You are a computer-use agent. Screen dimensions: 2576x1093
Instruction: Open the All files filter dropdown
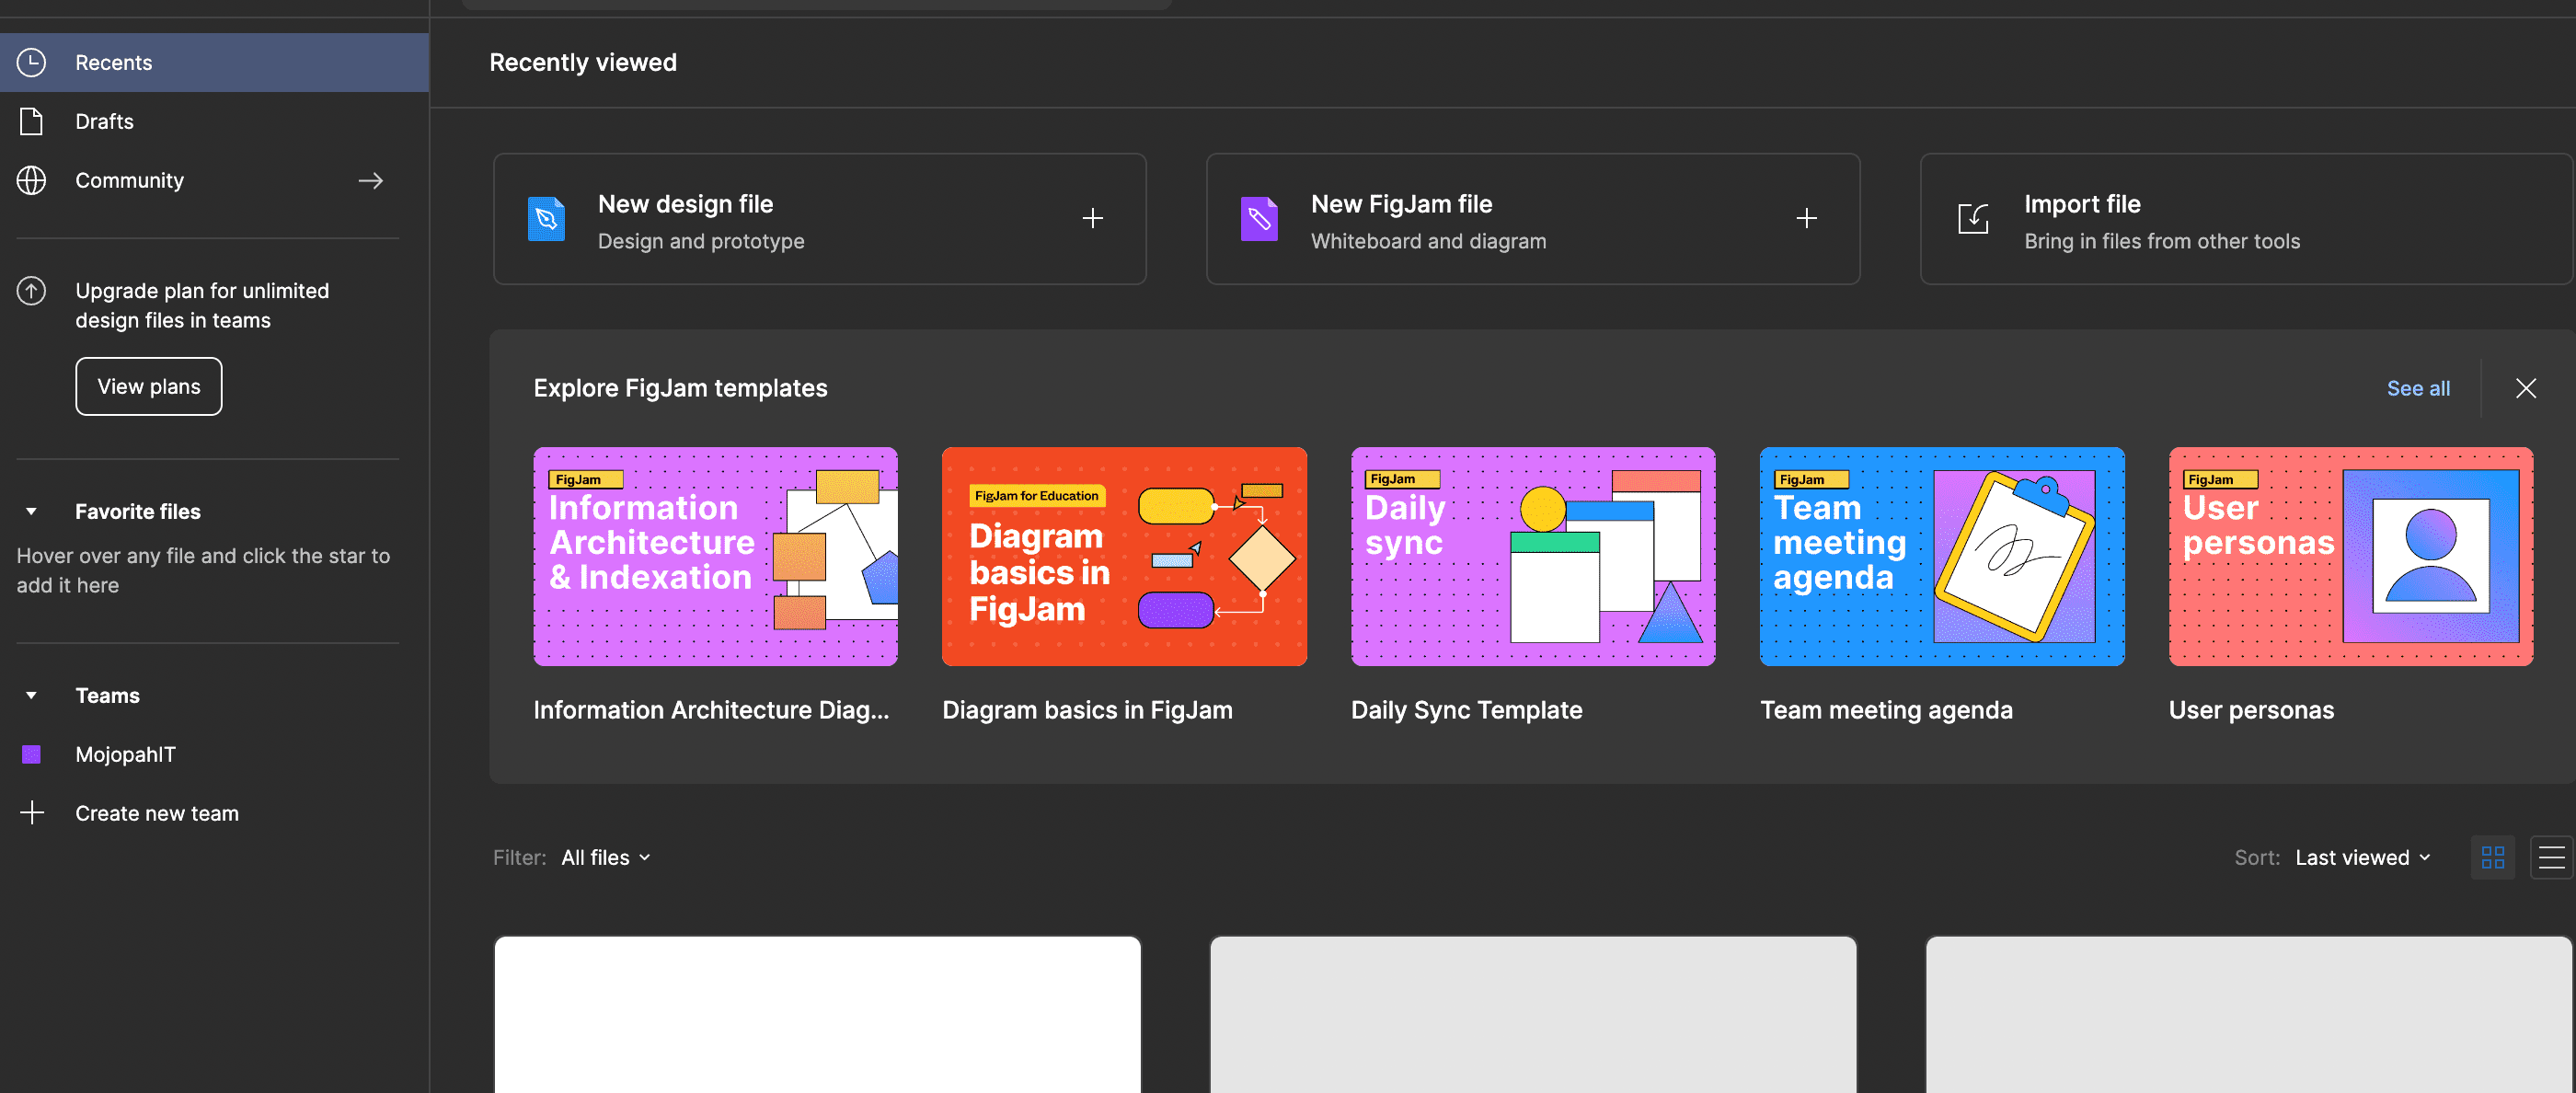click(606, 857)
